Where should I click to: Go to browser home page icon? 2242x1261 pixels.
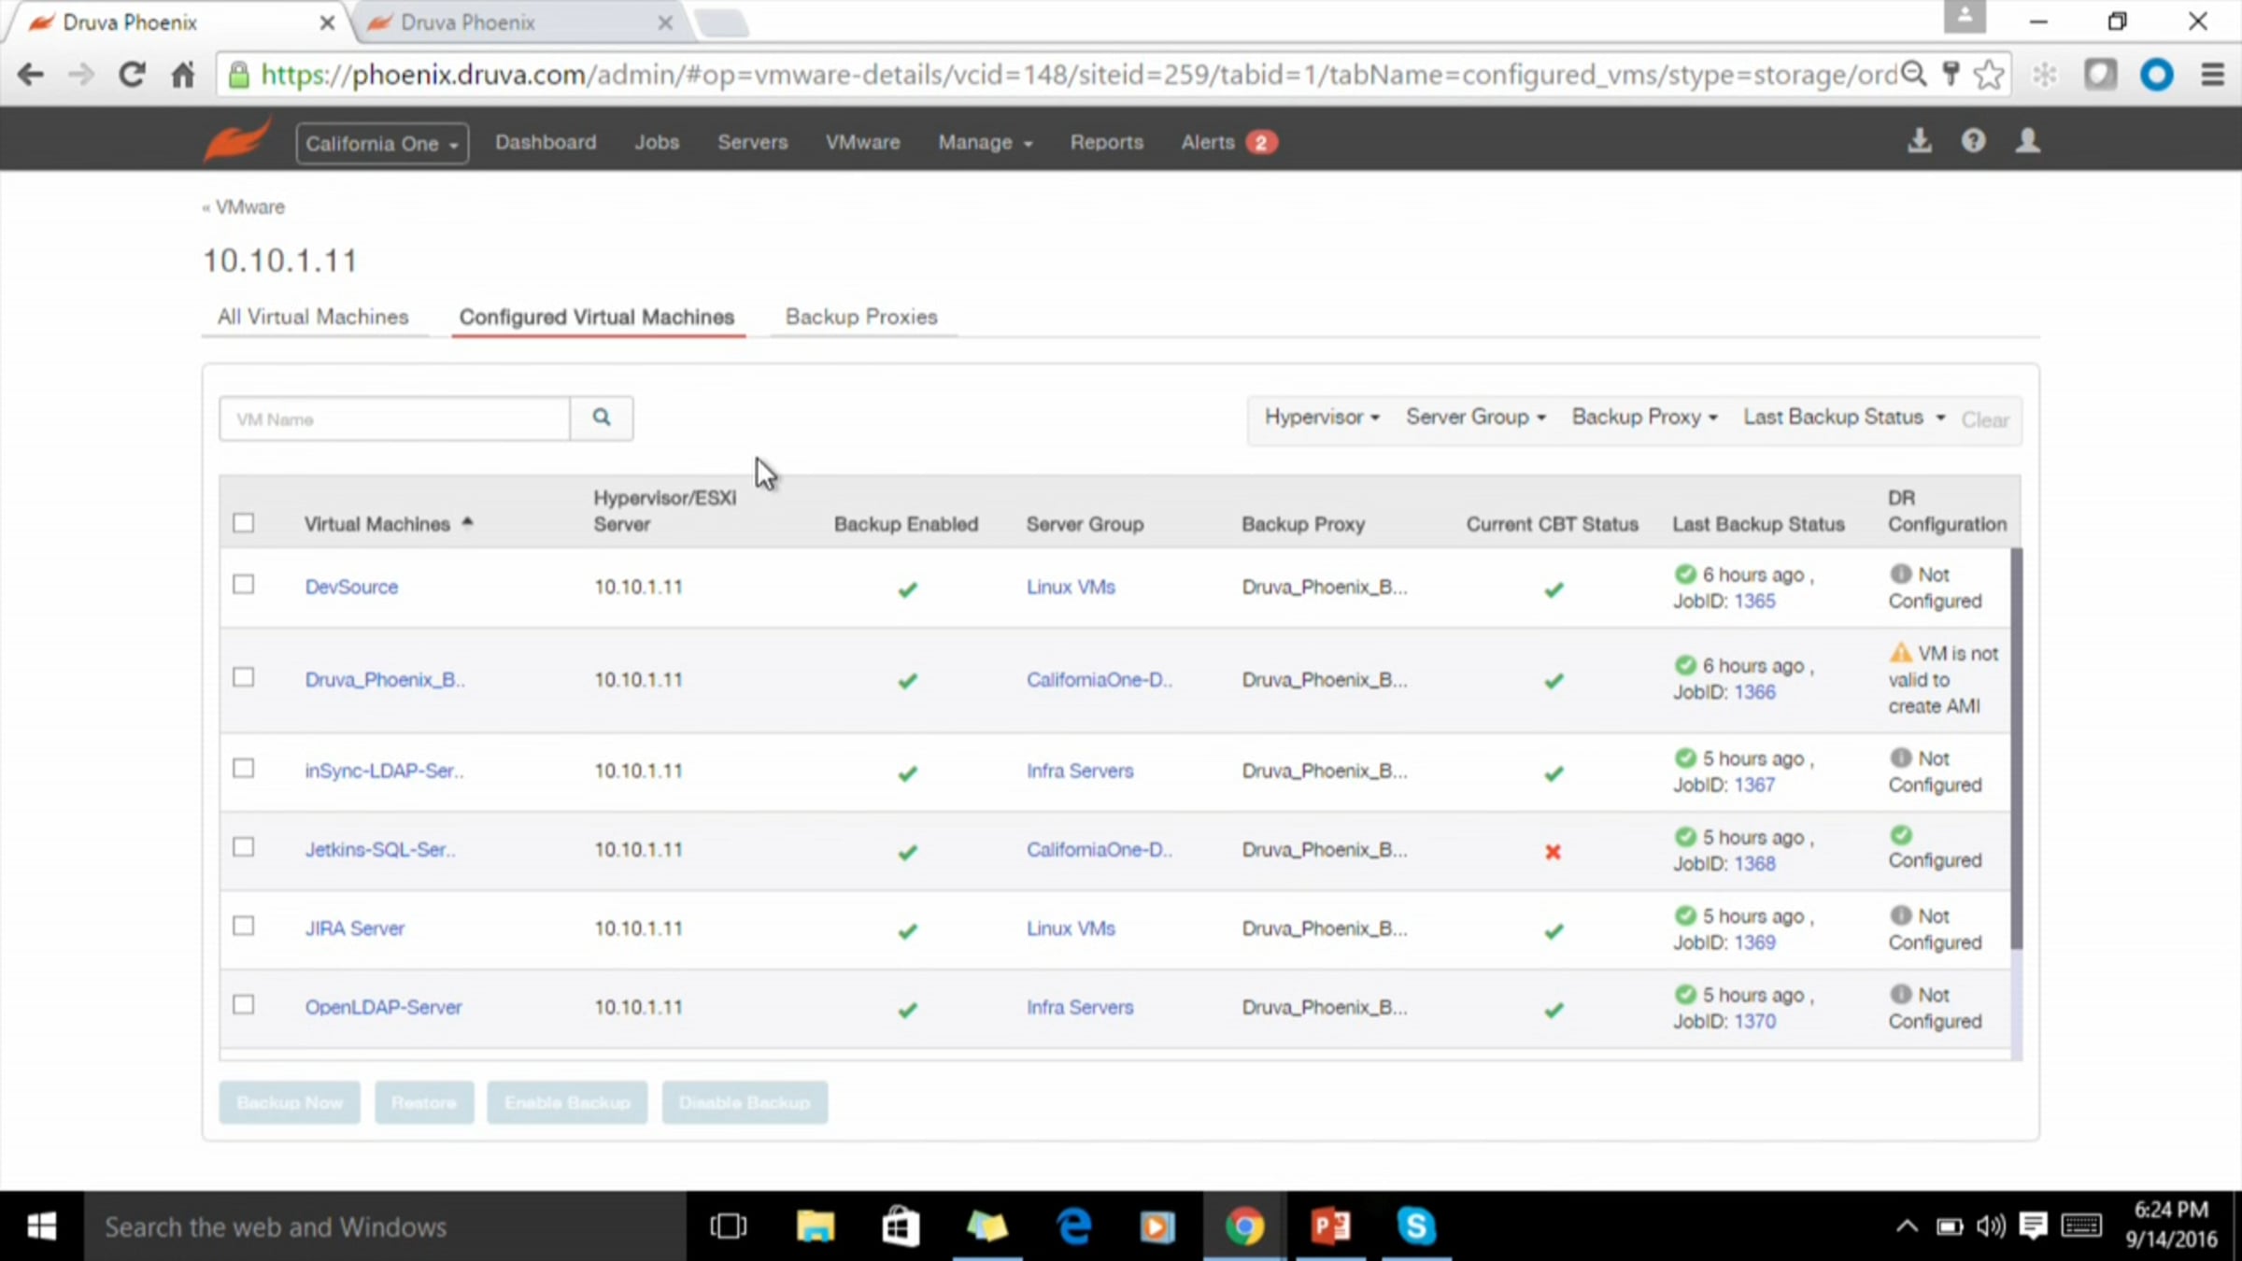pos(183,75)
